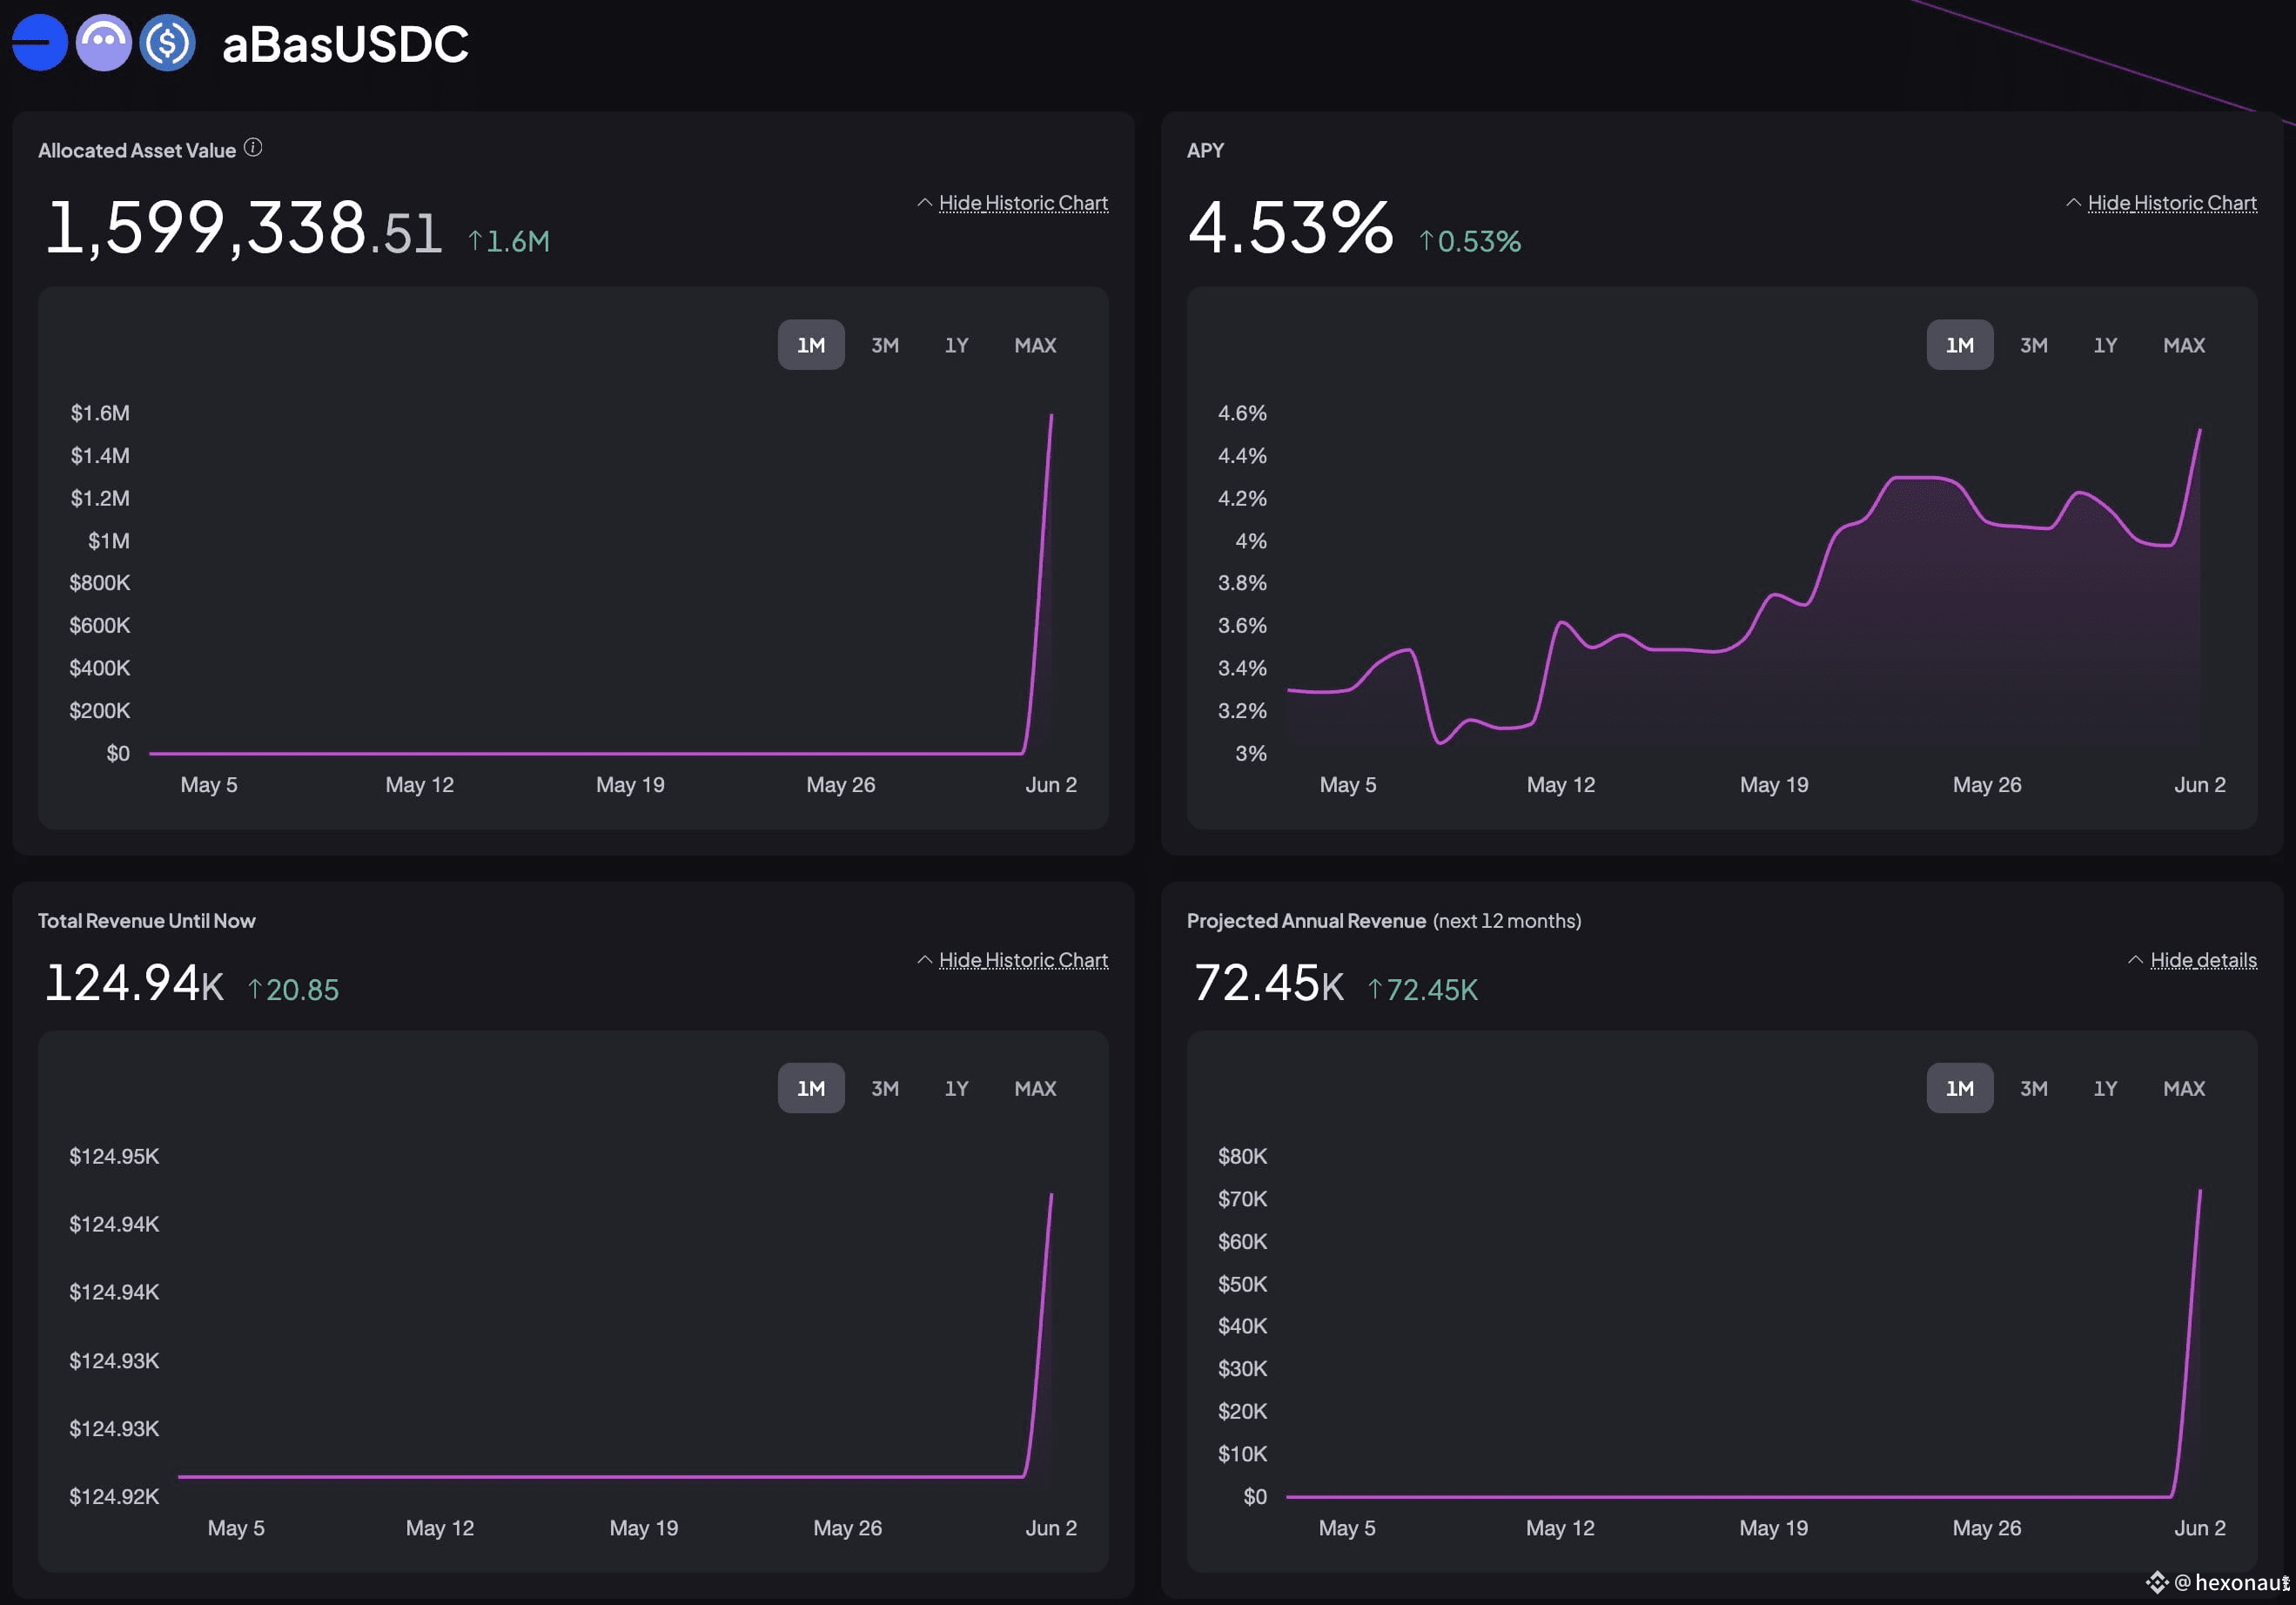This screenshot has height=1605, width=2296.
Task: Click the ↑20.85 revenue change indicator
Action: 293,990
